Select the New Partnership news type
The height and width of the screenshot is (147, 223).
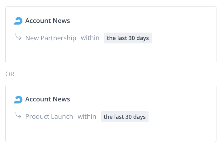click(x=51, y=38)
